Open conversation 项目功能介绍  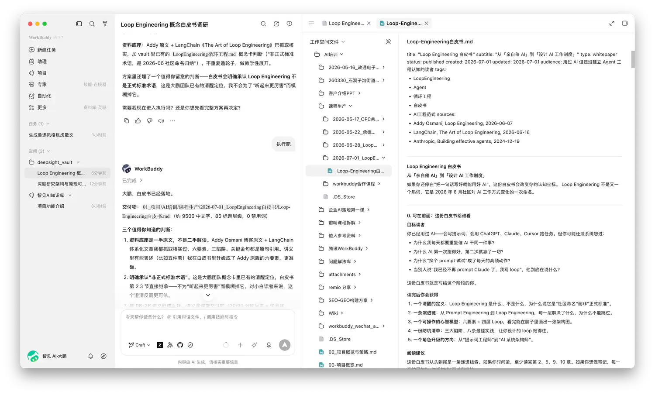click(68, 206)
